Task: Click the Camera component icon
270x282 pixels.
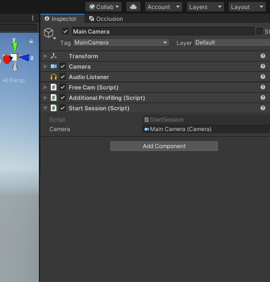Action: coord(54,67)
